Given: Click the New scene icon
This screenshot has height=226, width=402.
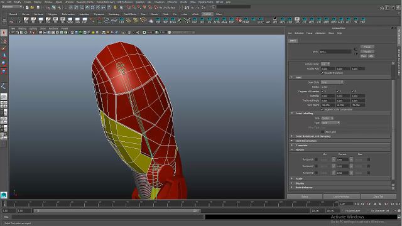Looking at the screenshot, I should click(x=27, y=8).
